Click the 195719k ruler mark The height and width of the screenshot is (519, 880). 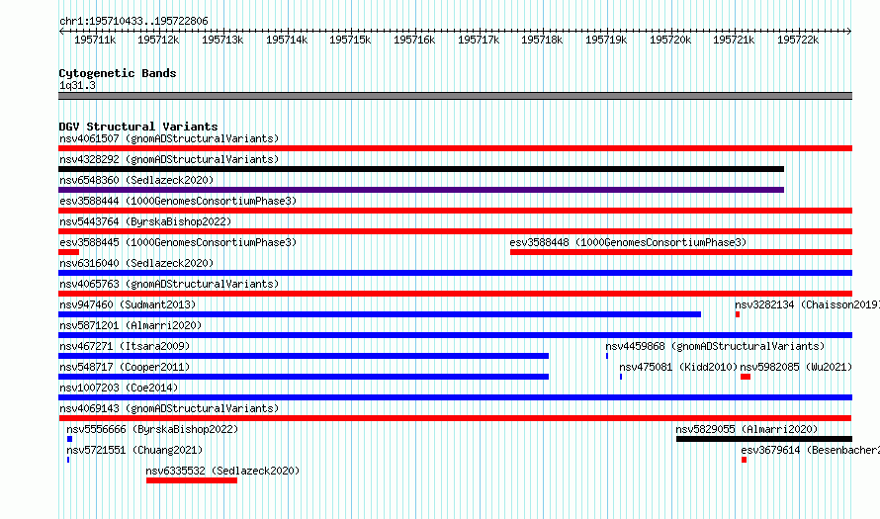coord(606,40)
